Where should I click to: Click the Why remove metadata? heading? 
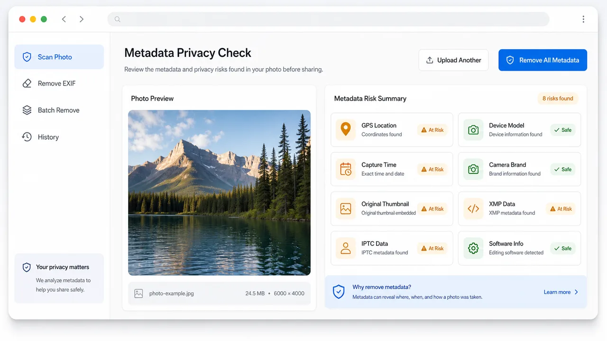click(x=382, y=287)
